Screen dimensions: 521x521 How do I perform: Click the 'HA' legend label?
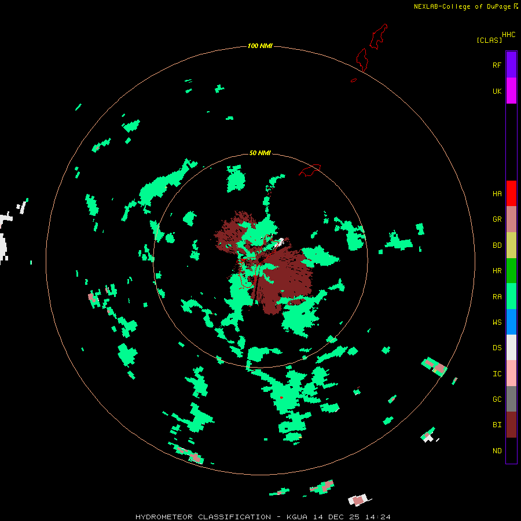pyautogui.click(x=497, y=193)
